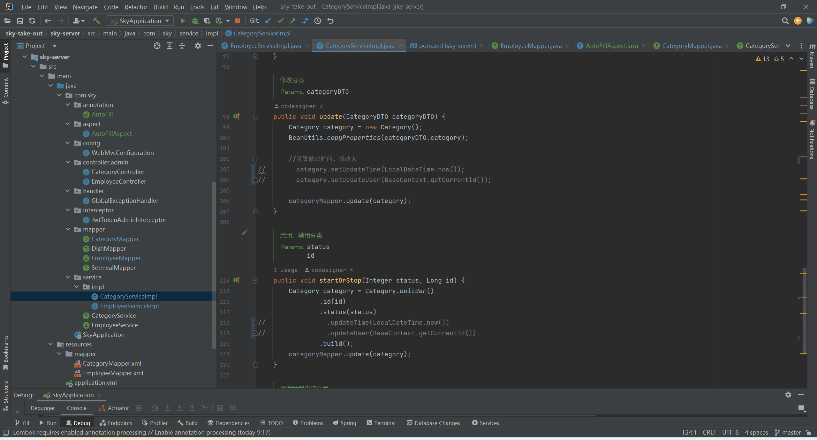Select opened file with the target icon

point(157,46)
